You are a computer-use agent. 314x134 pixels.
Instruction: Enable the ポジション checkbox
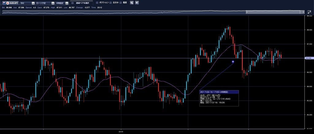pos(97,2)
